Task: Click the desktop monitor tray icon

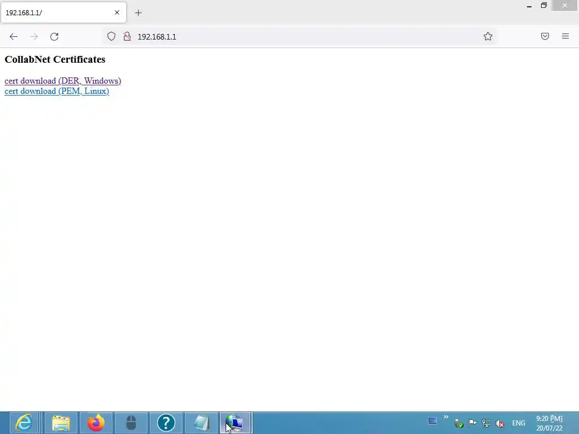Action: point(433,420)
